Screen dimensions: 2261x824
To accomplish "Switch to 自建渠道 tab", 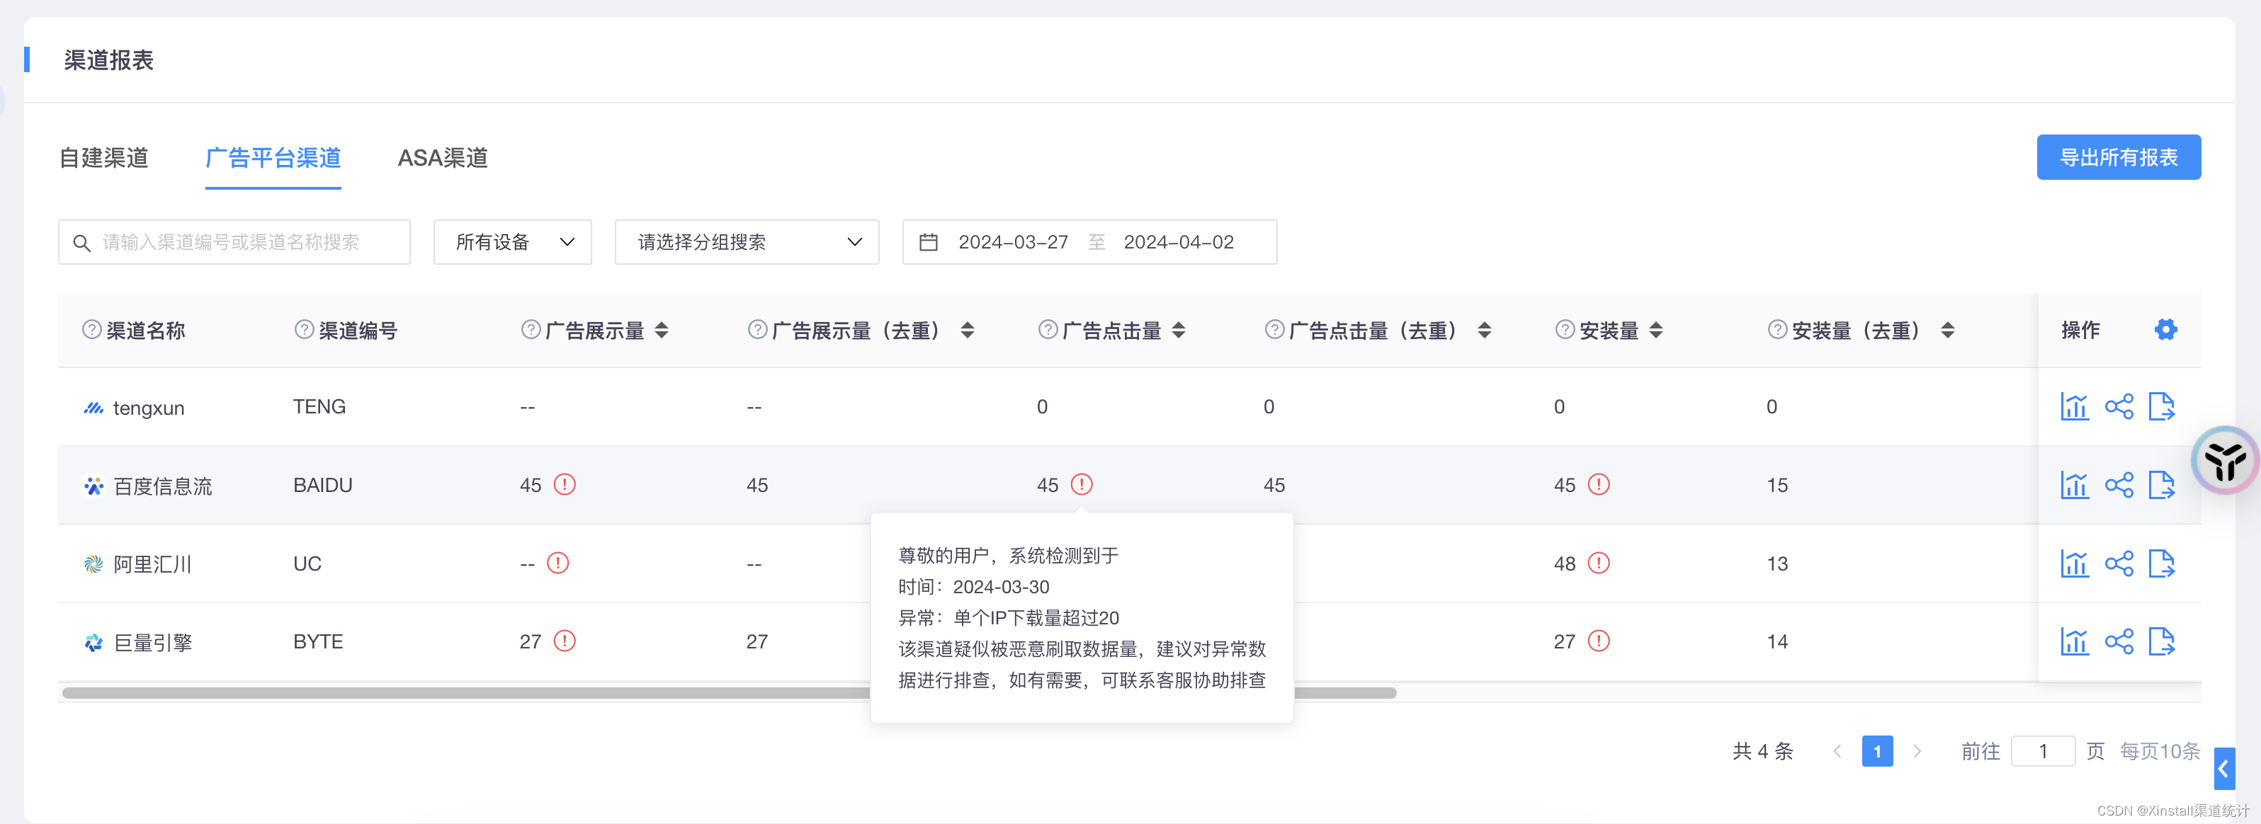I will (103, 158).
